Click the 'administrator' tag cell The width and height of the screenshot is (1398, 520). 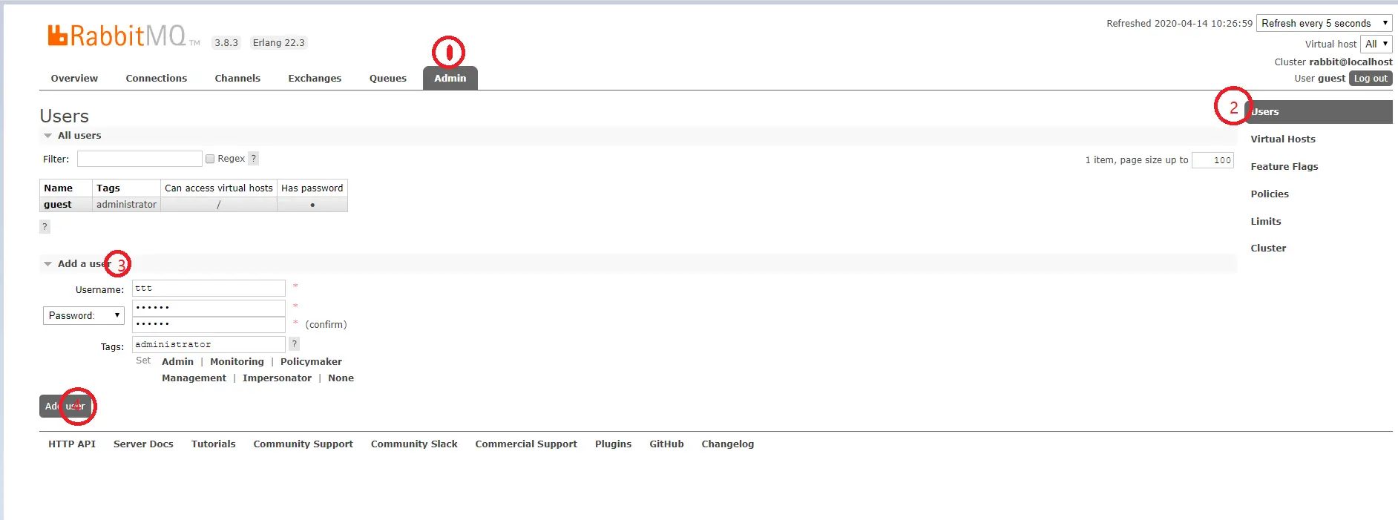(126, 204)
